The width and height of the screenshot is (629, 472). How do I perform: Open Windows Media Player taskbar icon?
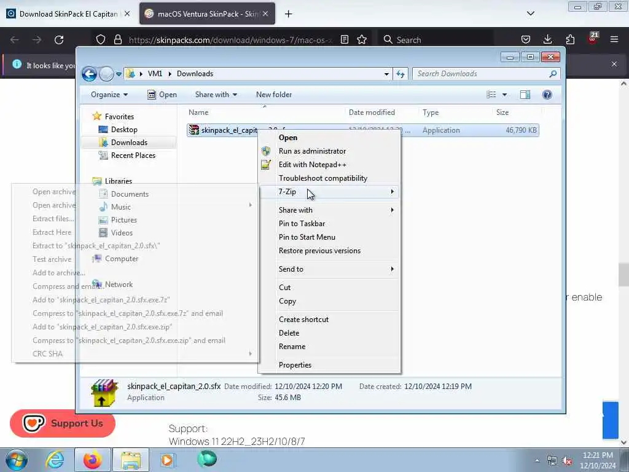[167, 460]
